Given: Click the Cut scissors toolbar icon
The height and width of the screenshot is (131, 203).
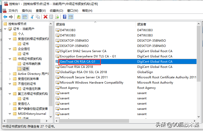Looking at the screenshot, I should [32, 17].
